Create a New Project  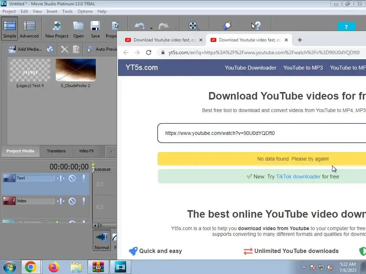point(57,29)
